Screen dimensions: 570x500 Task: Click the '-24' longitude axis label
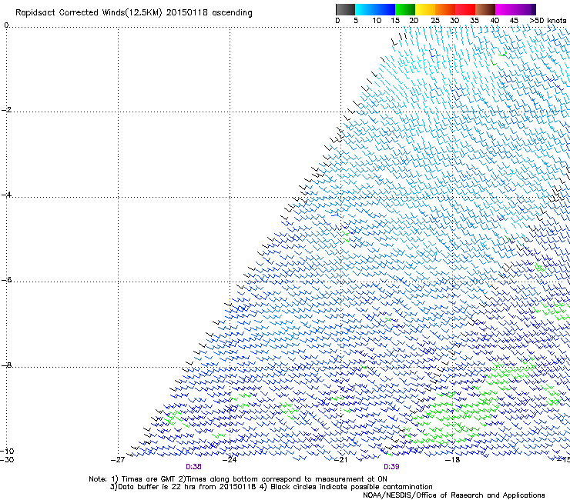point(230,460)
